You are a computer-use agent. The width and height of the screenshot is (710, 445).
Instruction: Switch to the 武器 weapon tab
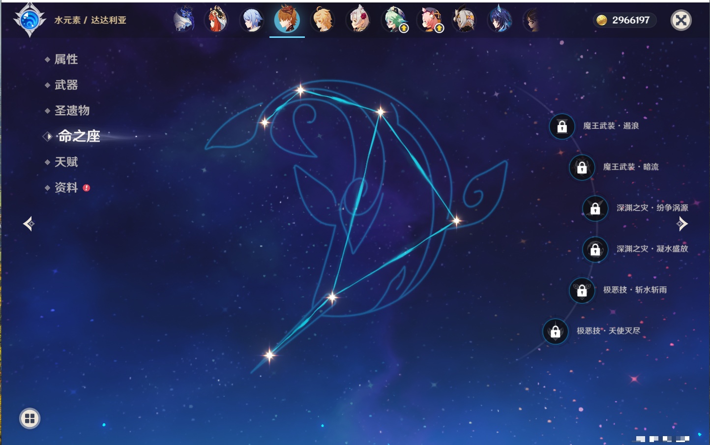click(66, 85)
